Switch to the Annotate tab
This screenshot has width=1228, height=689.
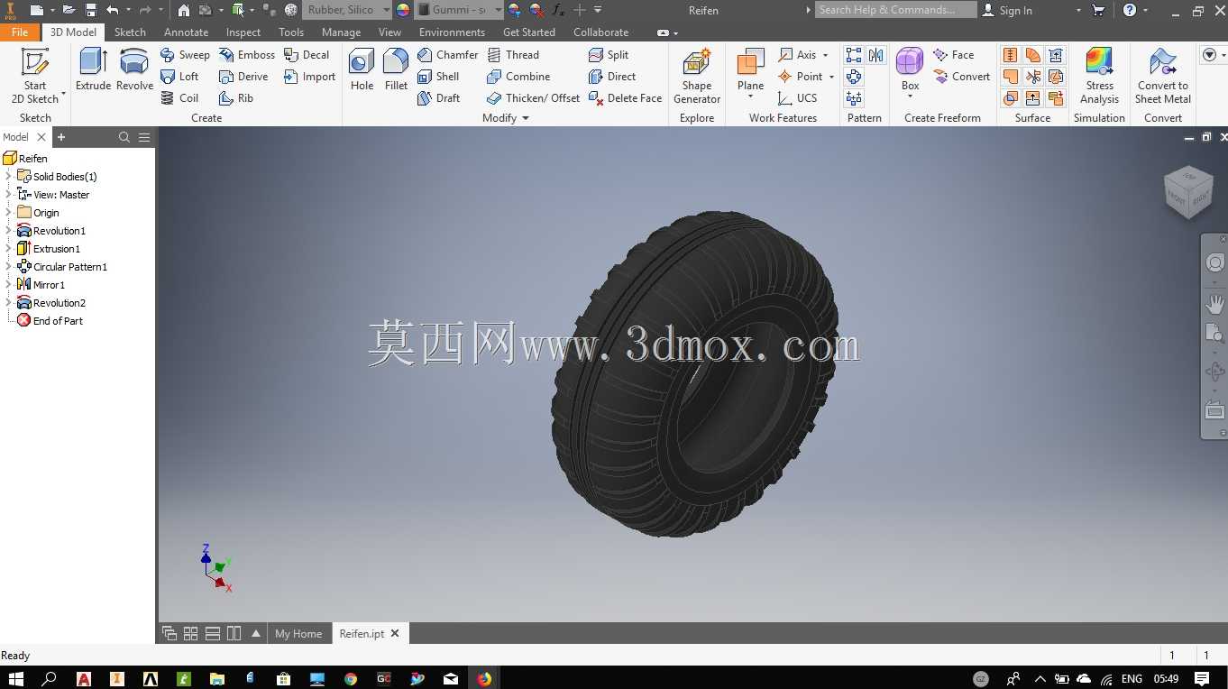click(x=186, y=32)
